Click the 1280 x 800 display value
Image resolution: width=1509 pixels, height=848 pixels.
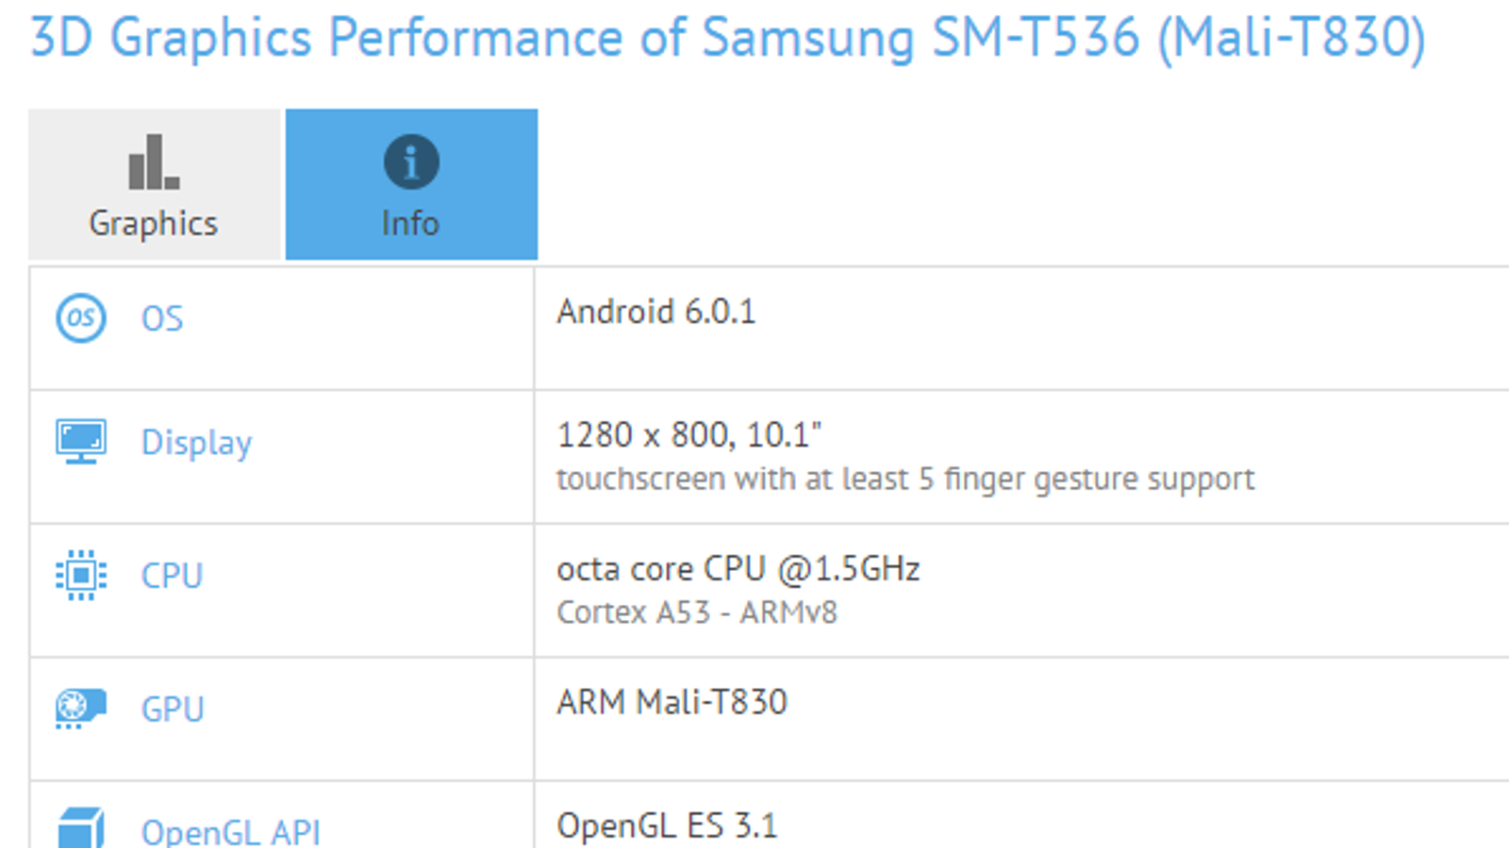pos(689,435)
